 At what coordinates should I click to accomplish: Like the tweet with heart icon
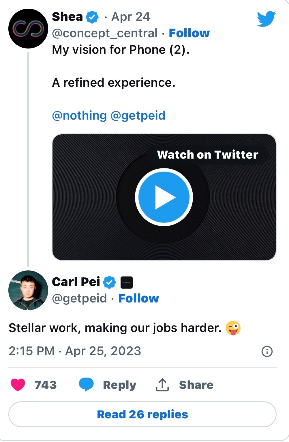tap(18, 385)
